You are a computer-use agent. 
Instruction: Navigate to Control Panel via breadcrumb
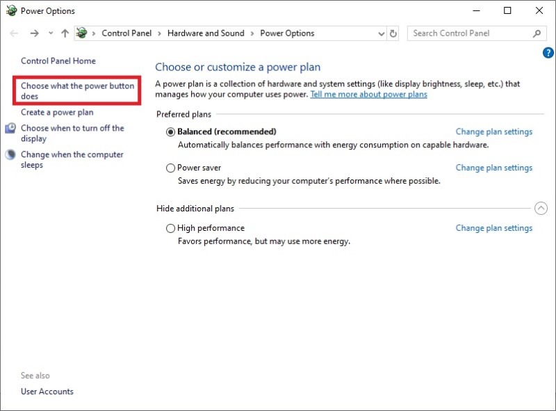(126, 33)
